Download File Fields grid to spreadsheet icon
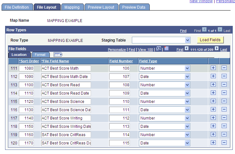This screenshot has width=235, height=154. pos(166,48)
